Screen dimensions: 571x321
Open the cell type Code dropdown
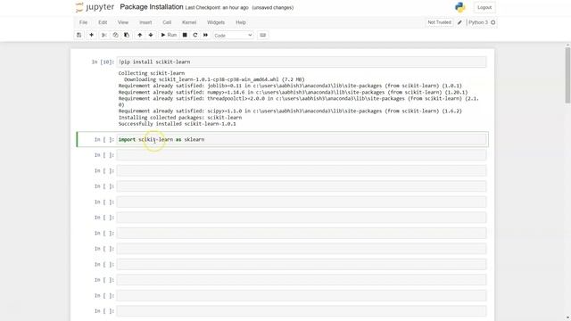(233, 36)
